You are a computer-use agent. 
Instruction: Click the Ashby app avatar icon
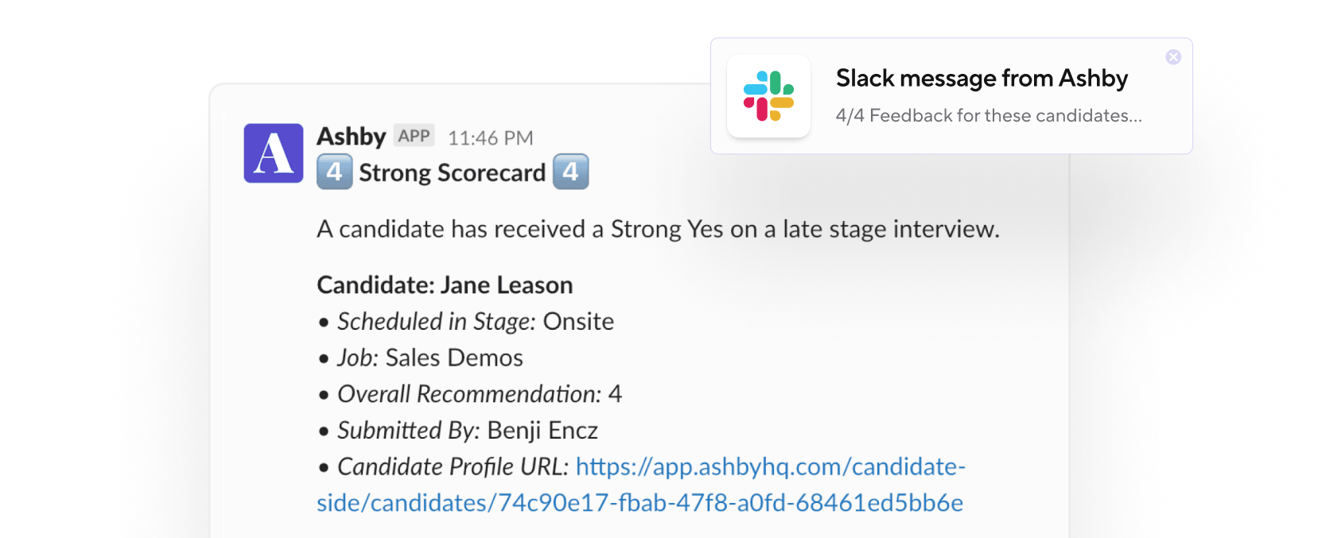click(x=273, y=153)
